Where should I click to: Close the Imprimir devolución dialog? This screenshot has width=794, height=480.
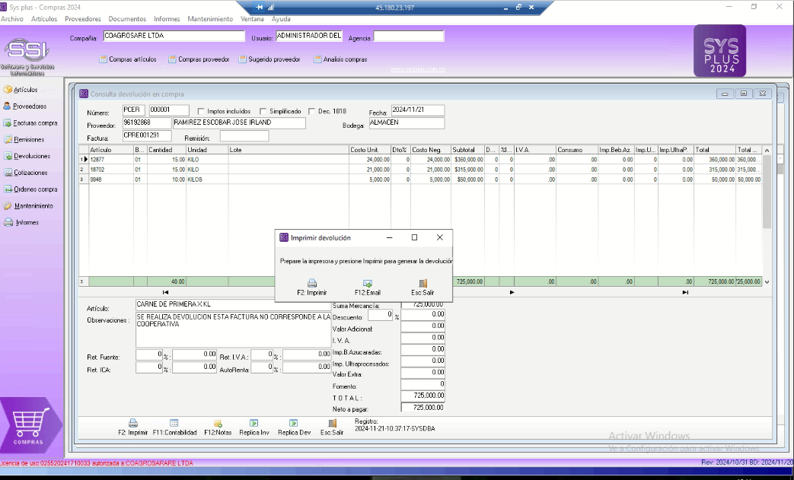tap(439, 238)
